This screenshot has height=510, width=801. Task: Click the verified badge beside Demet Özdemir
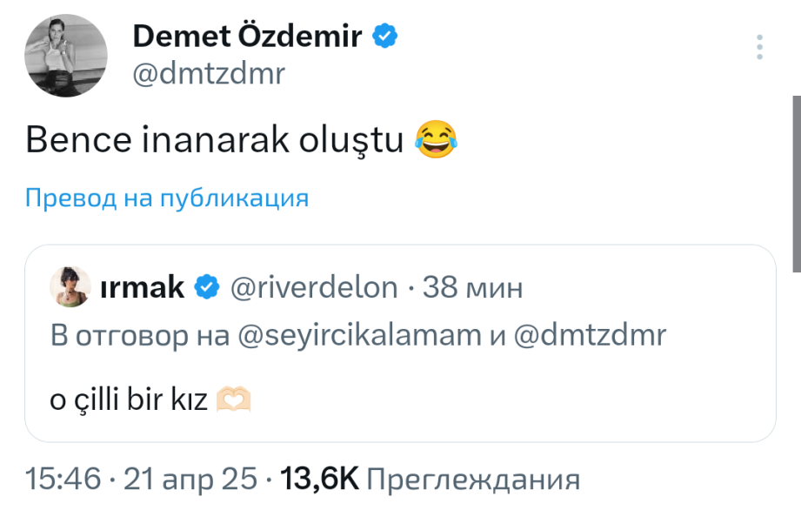(x=385, y=36)
